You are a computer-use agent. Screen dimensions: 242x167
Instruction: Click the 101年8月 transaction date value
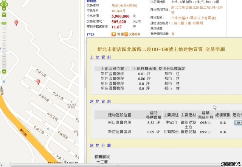[118, 11]
